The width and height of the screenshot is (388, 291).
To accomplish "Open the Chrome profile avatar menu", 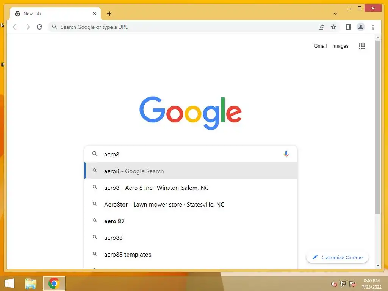I will click(x=361, y=27).
